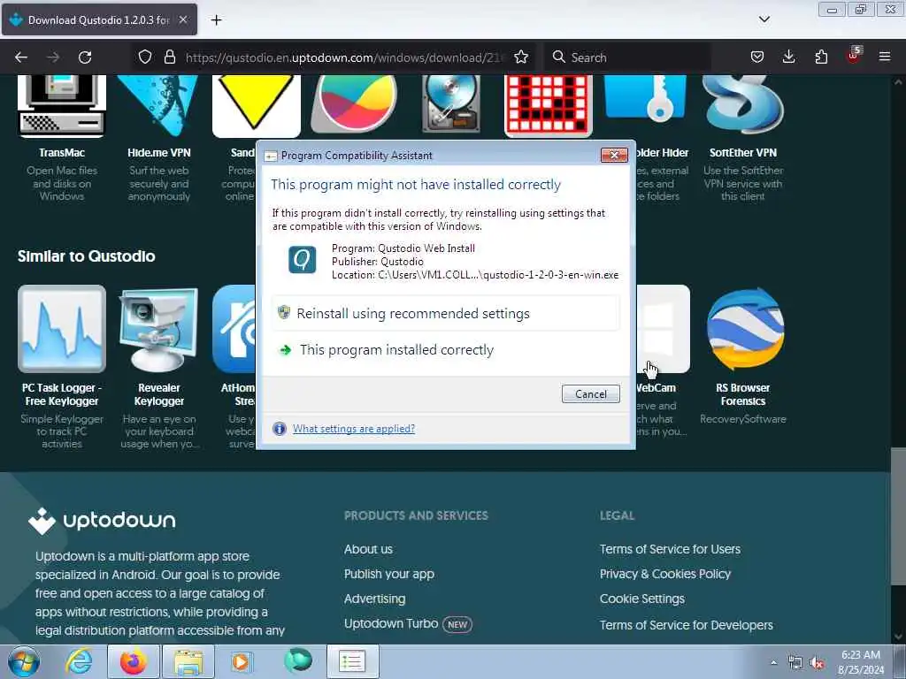The image size is (906, 679).
Task: Click the muted volume tray icon
Action: click(817, 663)
